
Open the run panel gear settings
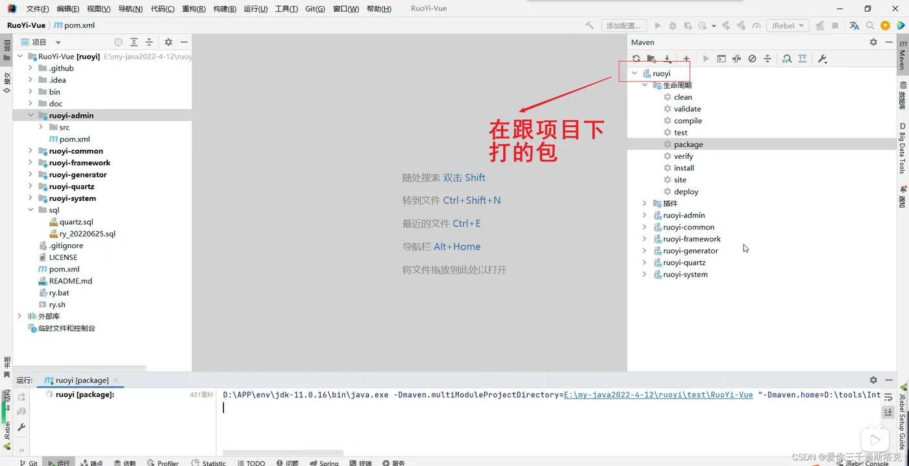coord(873,380)
